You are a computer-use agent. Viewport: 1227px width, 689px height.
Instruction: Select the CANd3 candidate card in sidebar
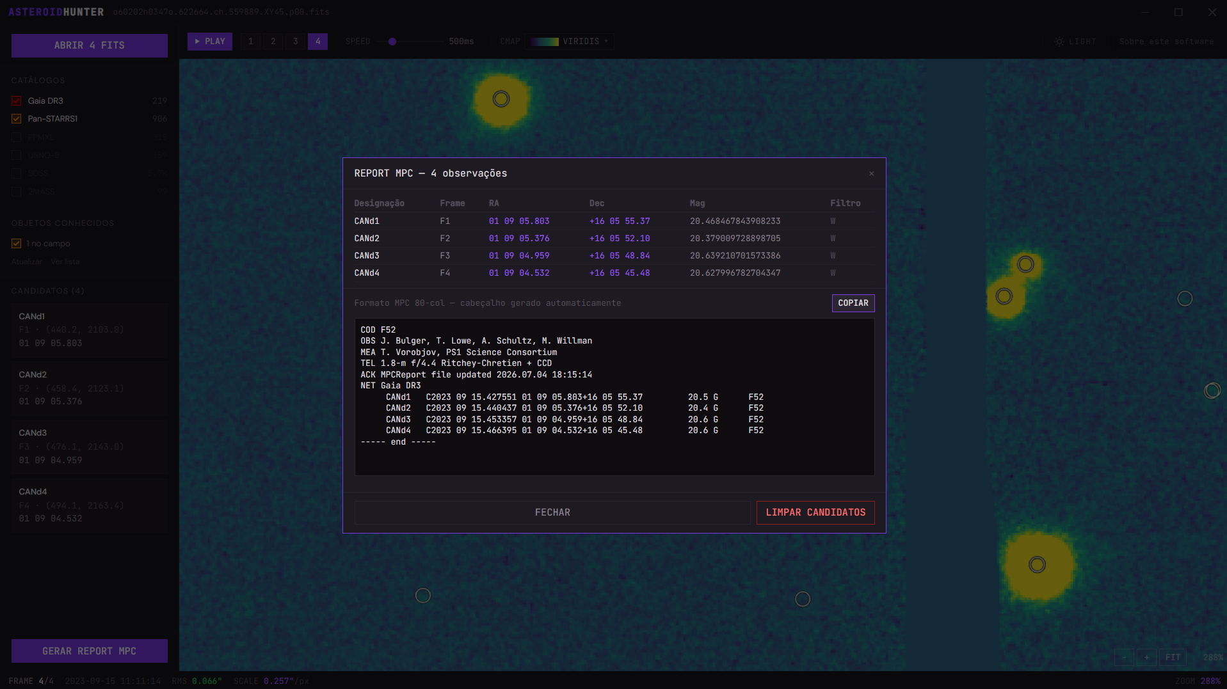pyautogui.click(x=90, y=447)
